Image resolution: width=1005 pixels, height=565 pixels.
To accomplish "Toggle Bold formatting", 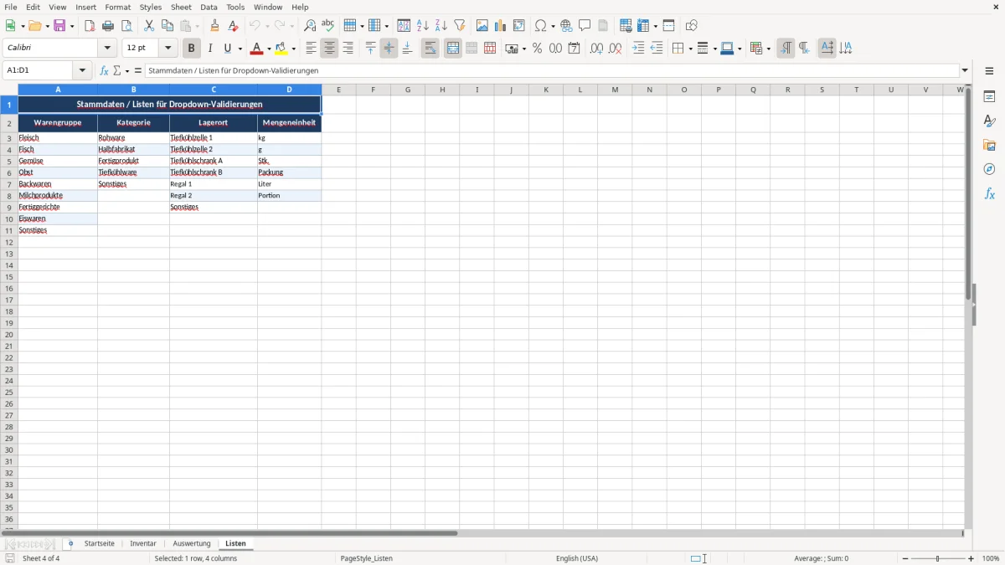I will coord(191,49).
